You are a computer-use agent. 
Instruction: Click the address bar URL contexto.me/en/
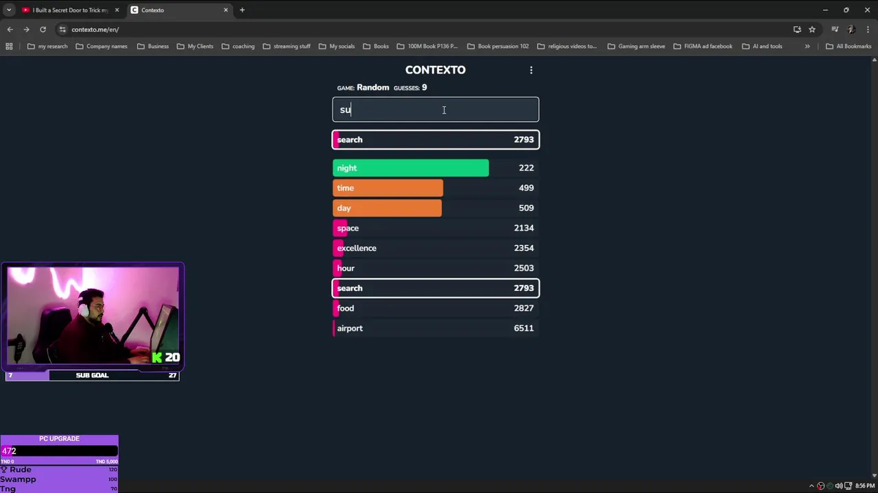(95, 29)
